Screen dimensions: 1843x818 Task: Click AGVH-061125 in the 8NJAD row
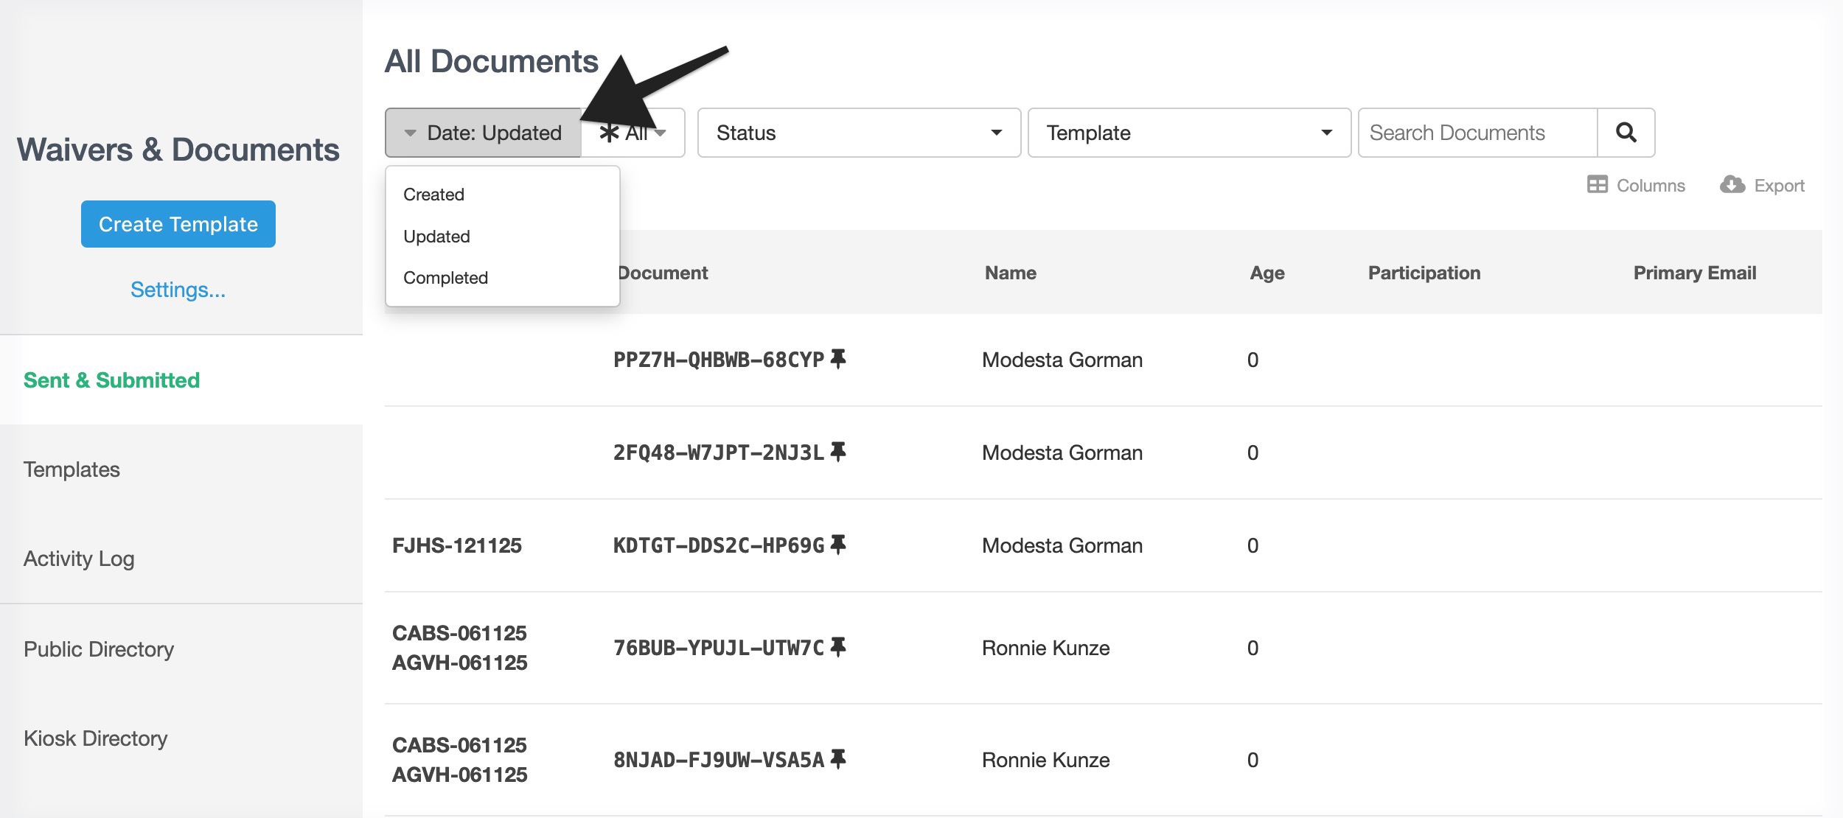[x=459, y=775]
